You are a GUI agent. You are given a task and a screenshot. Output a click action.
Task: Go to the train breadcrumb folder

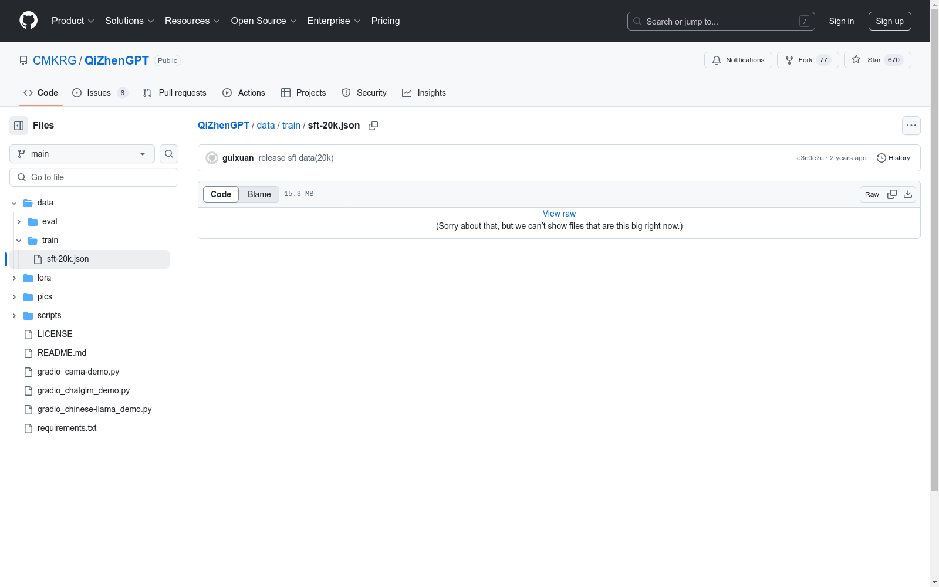(291, 126)
